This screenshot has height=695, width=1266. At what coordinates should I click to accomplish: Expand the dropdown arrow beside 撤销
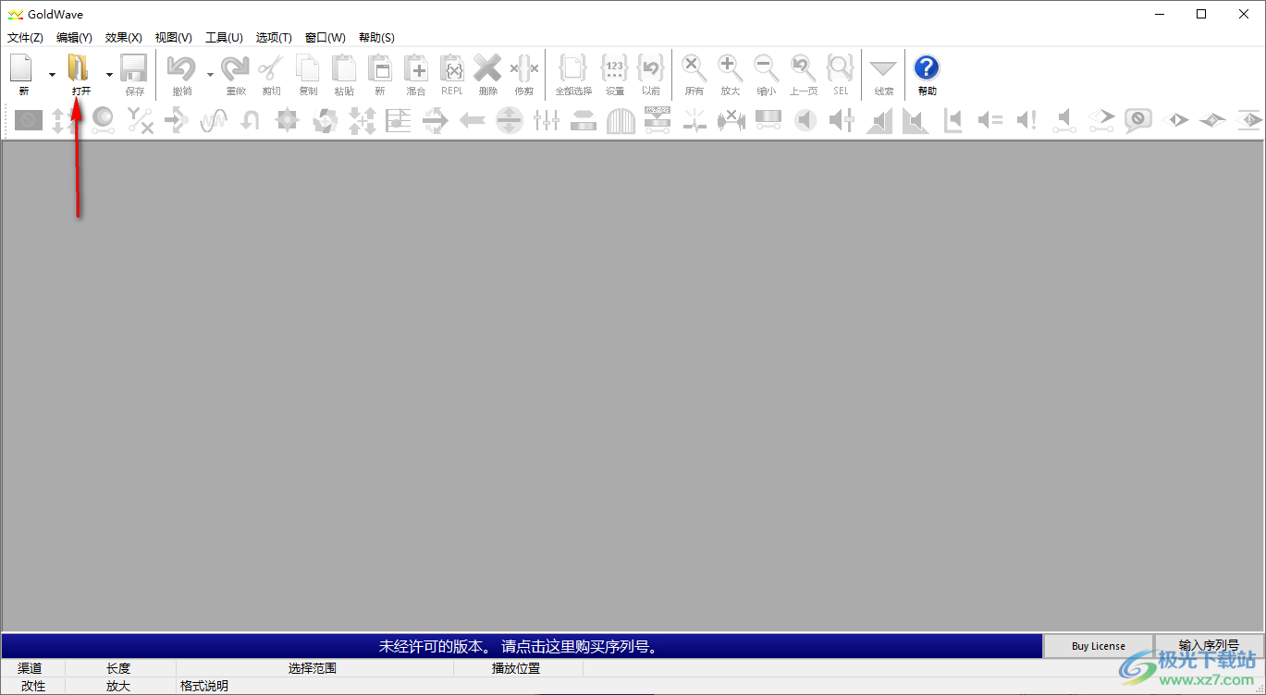[210, 74]
